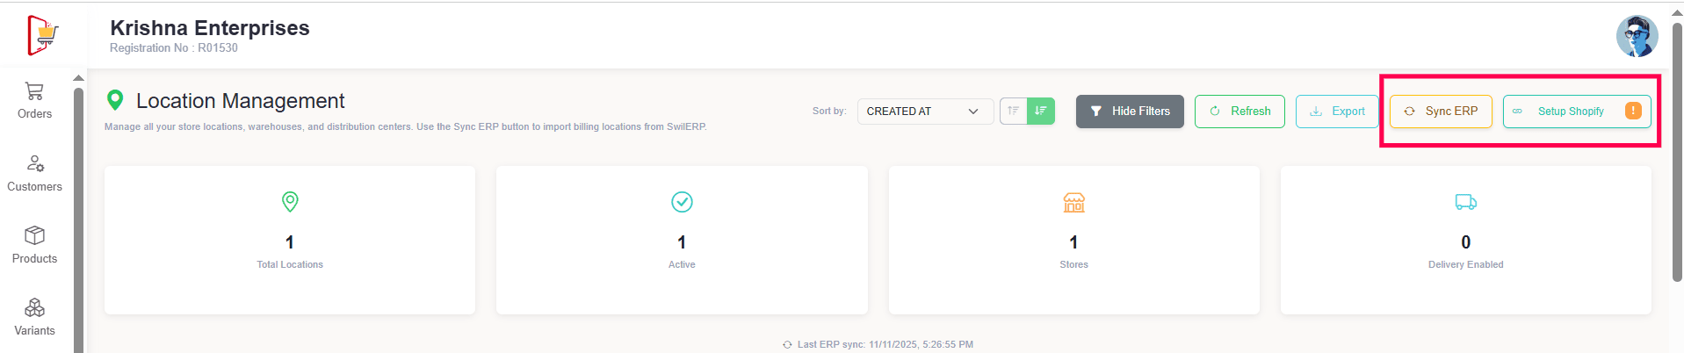Viewport: 1684px width, 353px height.
Task: Click the orange Setup Shopify warning badge
Action: click(1633, 111)
